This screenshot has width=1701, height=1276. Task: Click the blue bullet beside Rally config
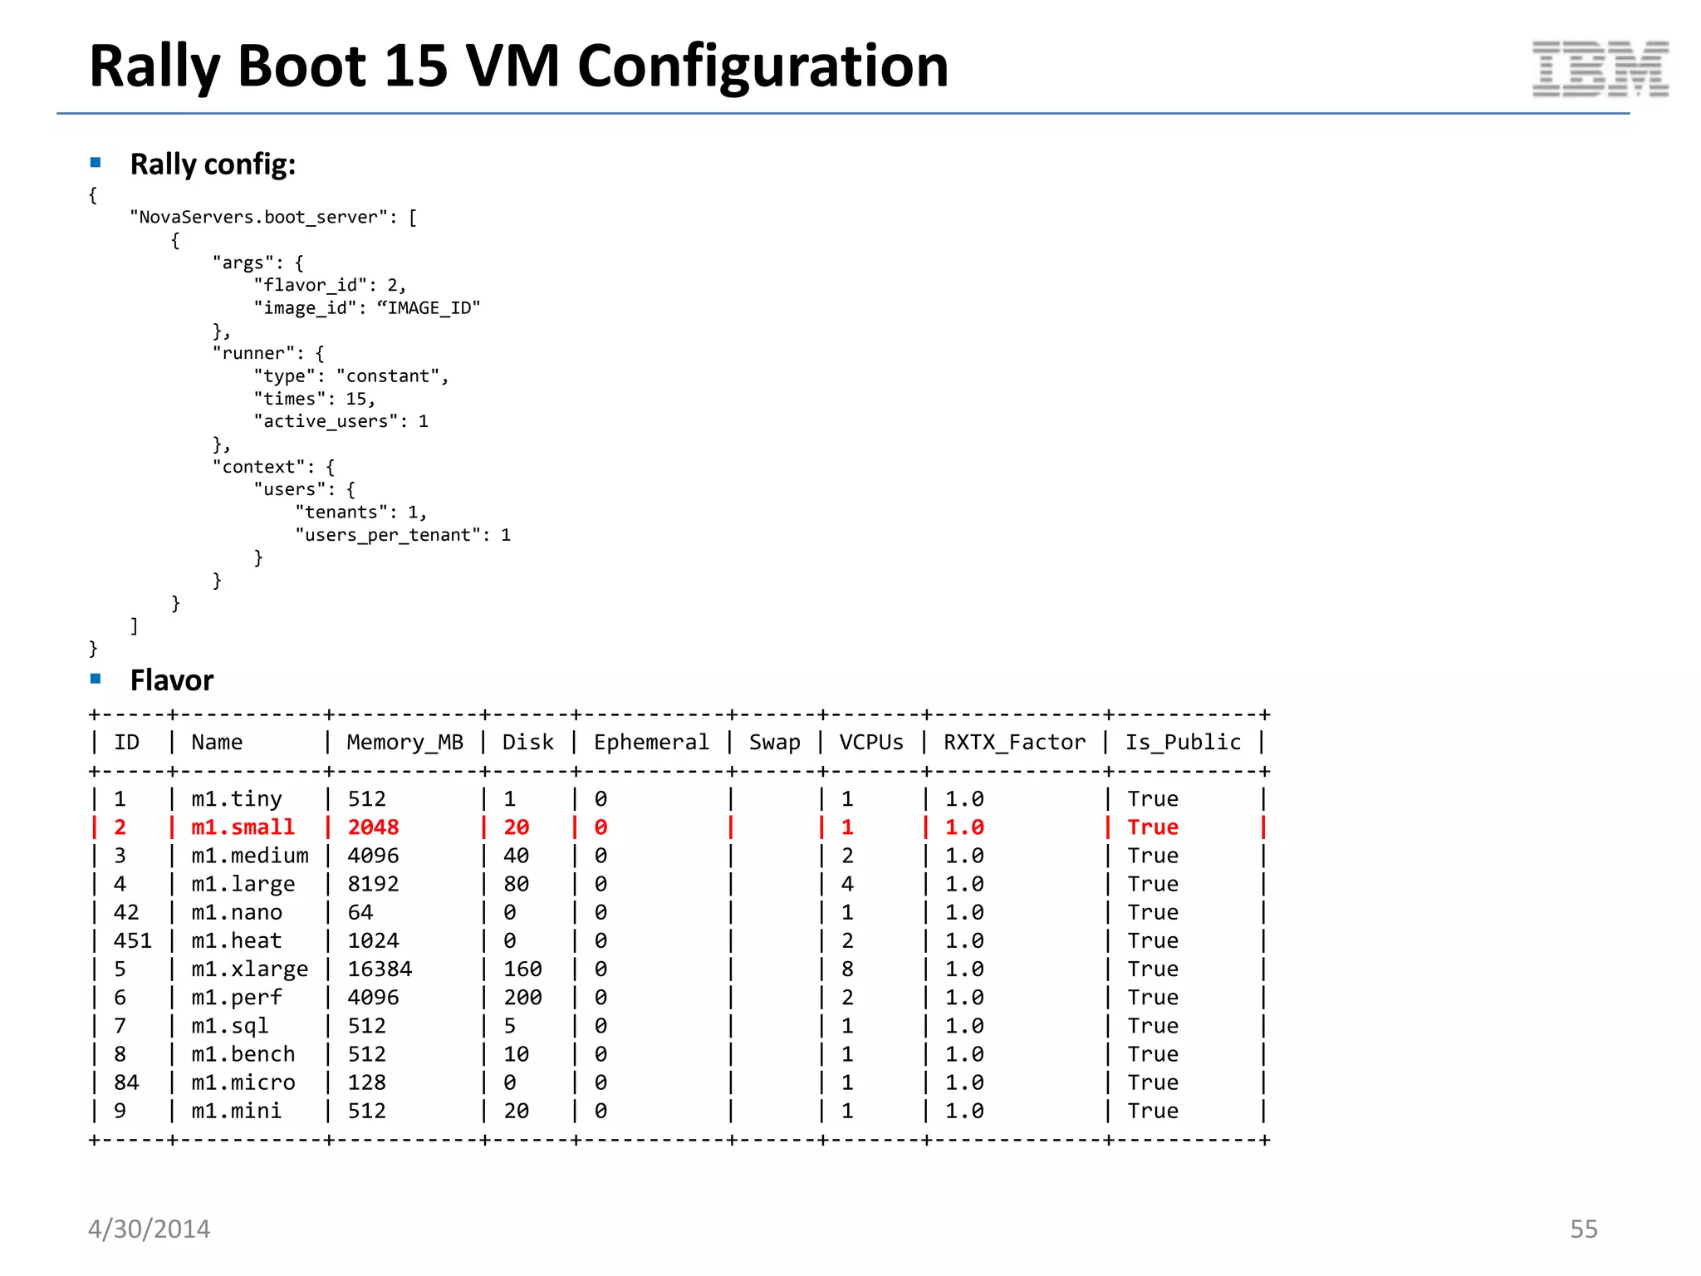(x=96, y=163)
